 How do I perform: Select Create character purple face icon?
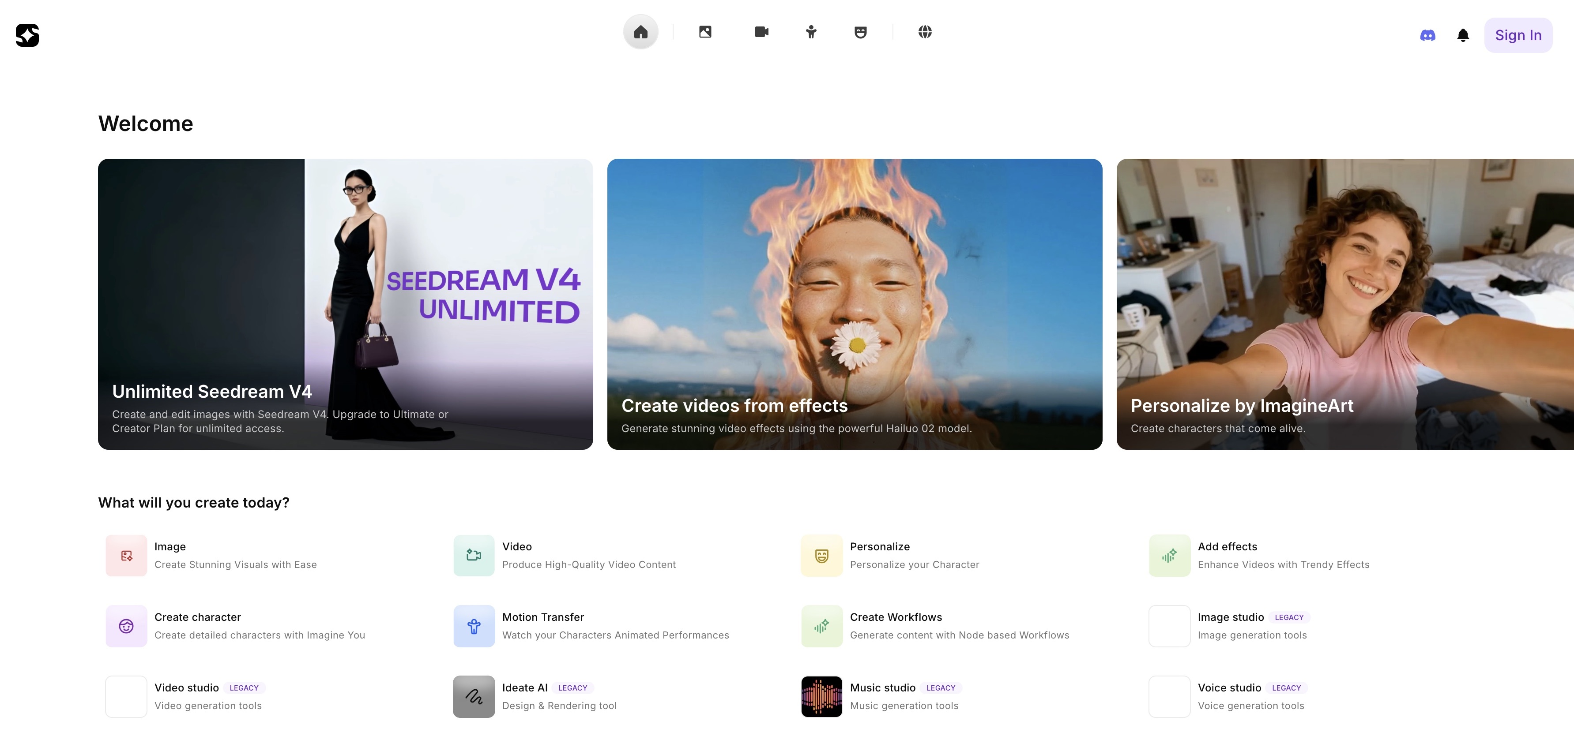pos(127,626)
